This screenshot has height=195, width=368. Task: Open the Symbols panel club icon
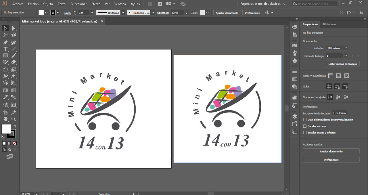(295, 61)
